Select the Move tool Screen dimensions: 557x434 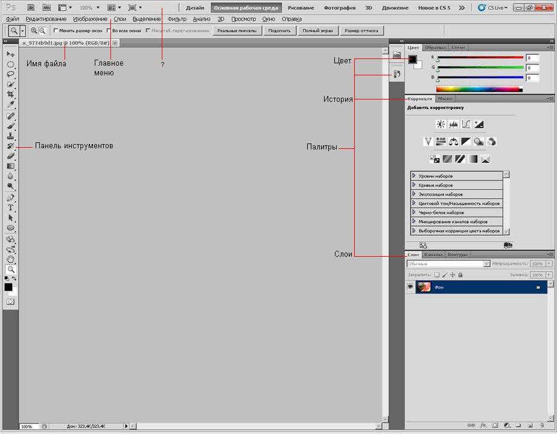11,54
